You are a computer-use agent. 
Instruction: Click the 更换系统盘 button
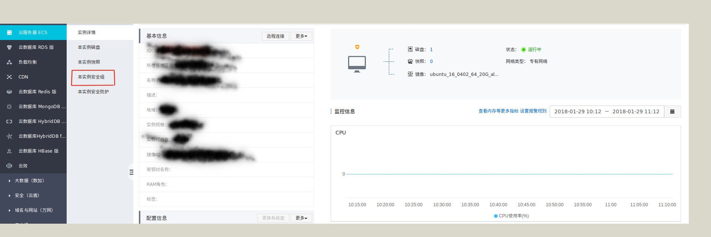(x=273, y=218)
